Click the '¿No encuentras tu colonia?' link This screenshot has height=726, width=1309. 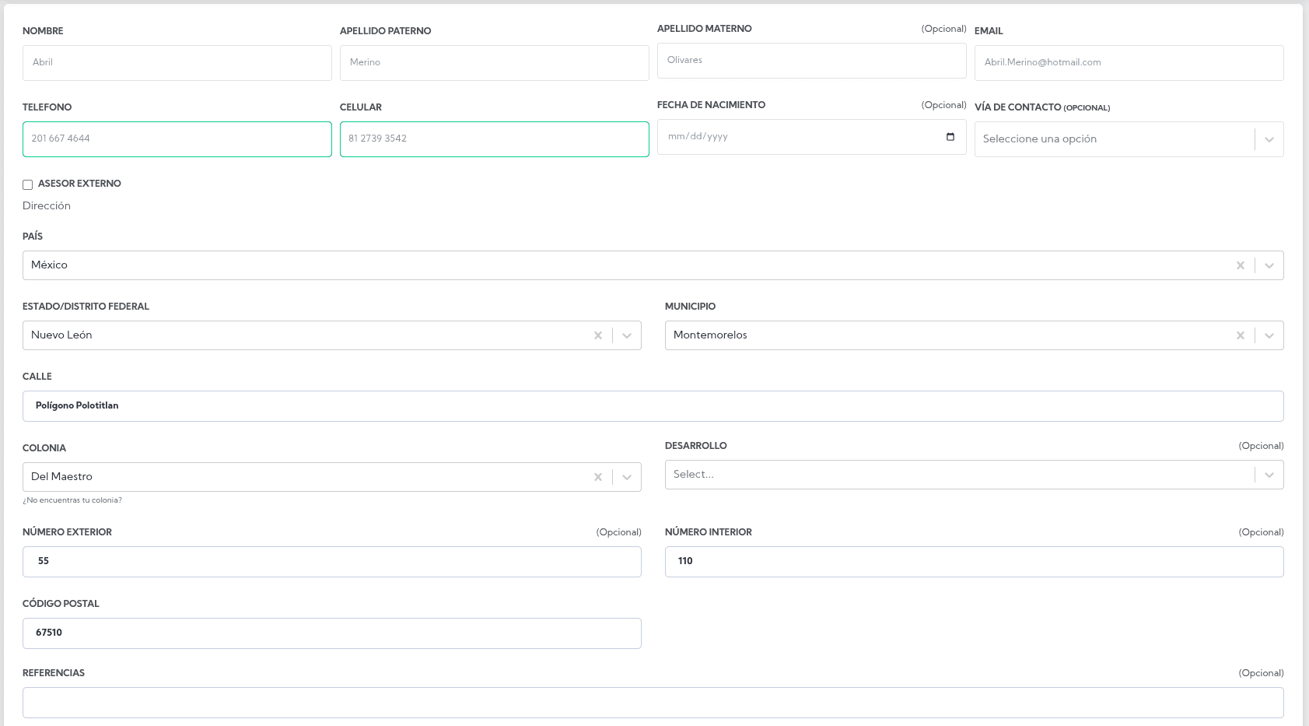(x=72, y=500)
